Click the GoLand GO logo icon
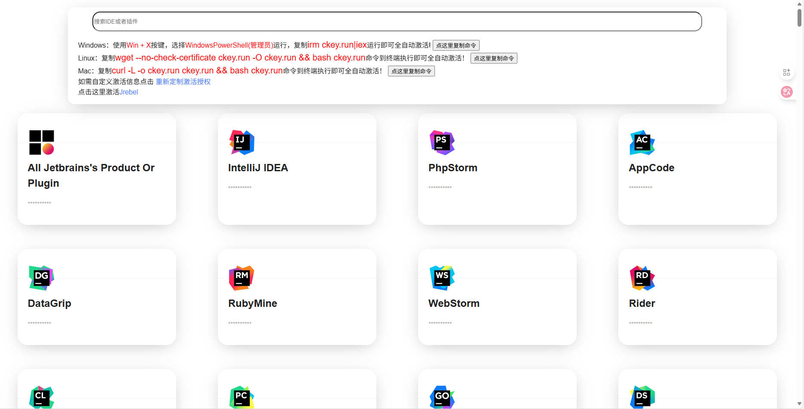Image resolution: width=804 pixels, height=409 pixels. (x=442, y=397)
